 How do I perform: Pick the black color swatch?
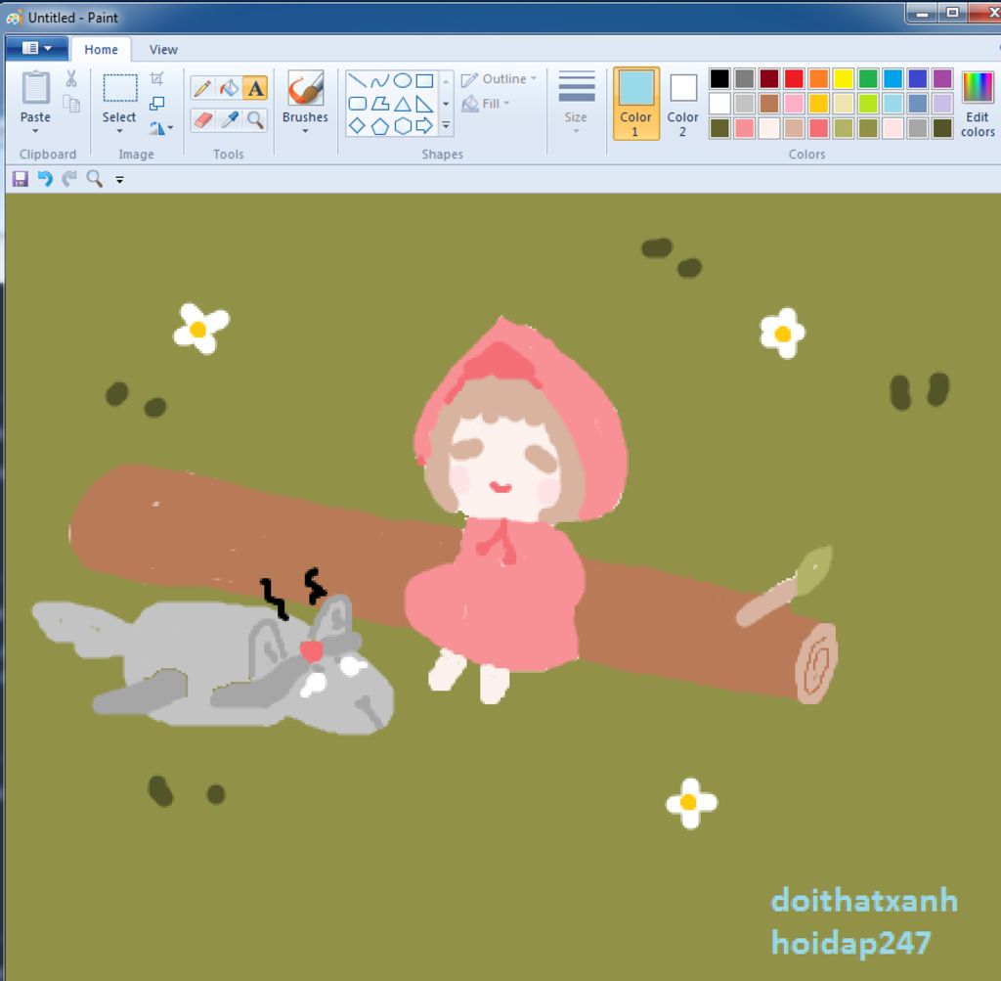coord(719,78)
